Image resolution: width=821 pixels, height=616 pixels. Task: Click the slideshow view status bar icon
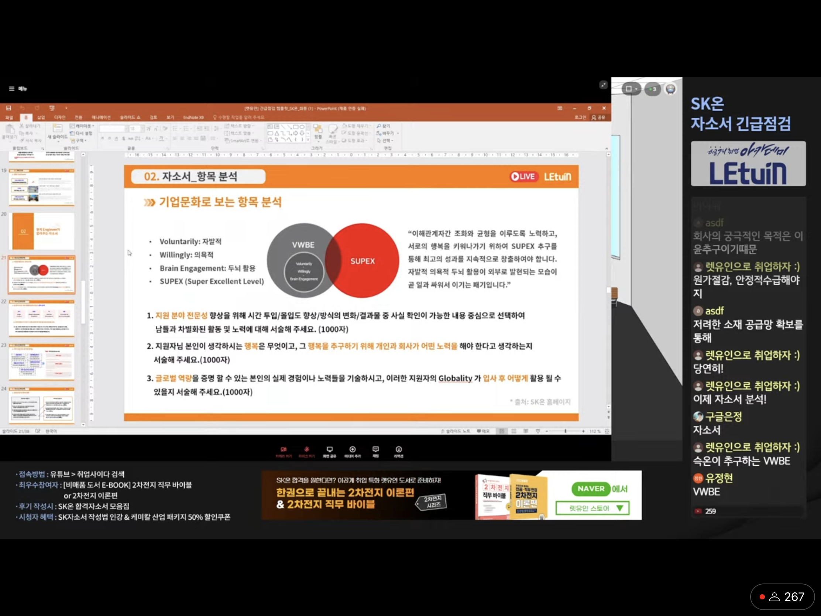coord(538,431)
